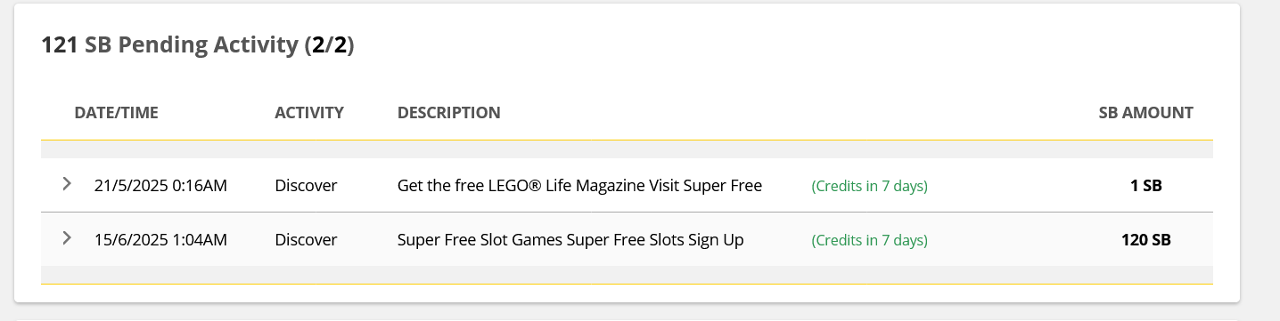Open Super Free Slots Sign Up description

pyautogui.click(x=570, y=240)
